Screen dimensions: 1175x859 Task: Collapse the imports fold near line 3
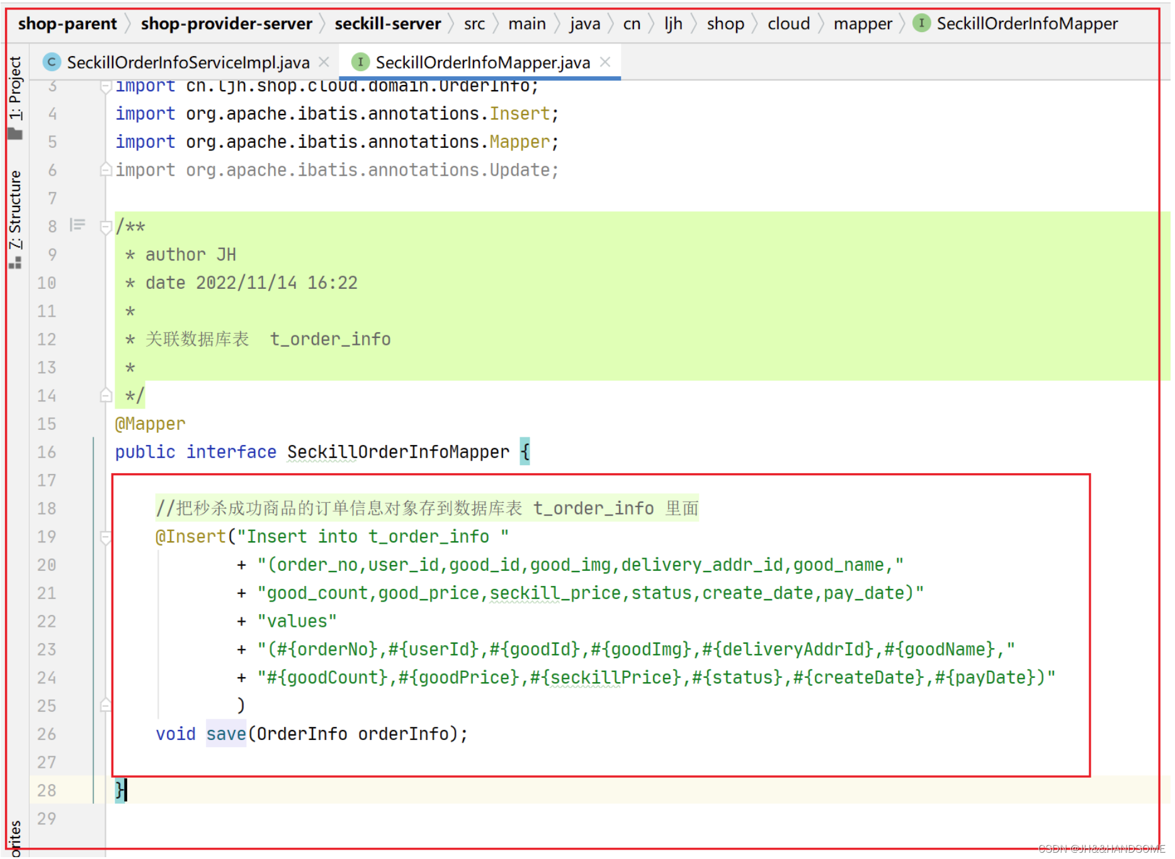click(x=106, y=86)
